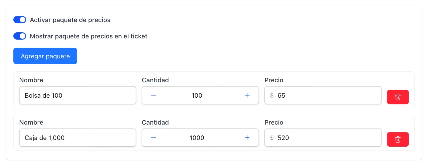
Task: Click plus icon in the 1000 quantity row
Action: coord(247,138)
